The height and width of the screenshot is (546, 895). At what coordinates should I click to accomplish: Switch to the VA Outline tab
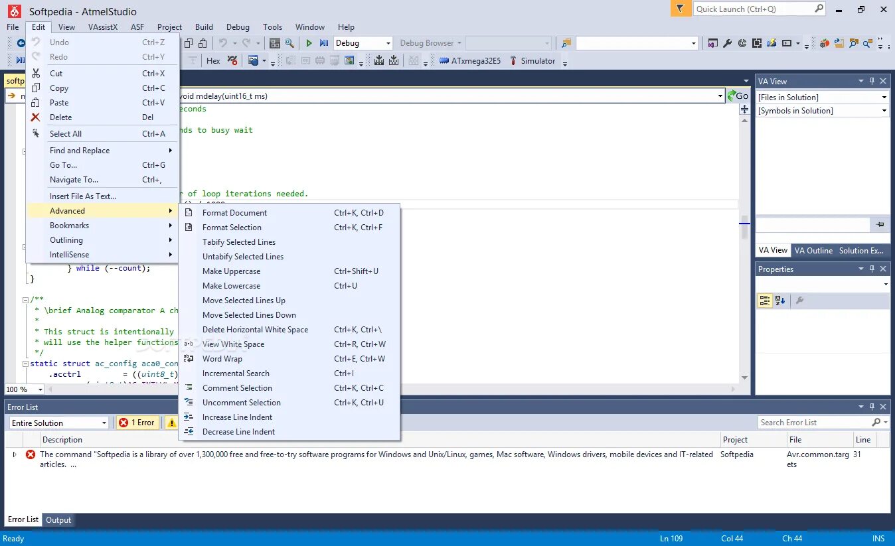click(813, 250)
